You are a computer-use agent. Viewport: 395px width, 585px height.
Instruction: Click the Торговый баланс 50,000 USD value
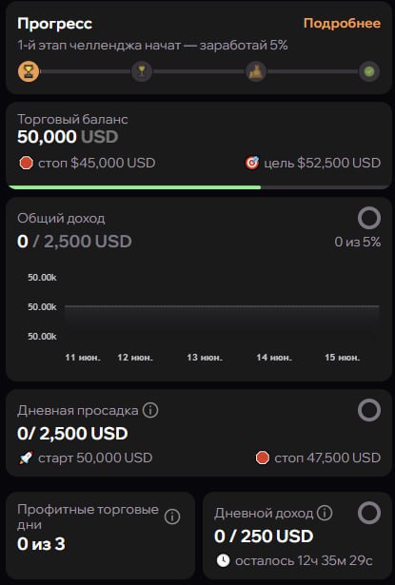68,137
